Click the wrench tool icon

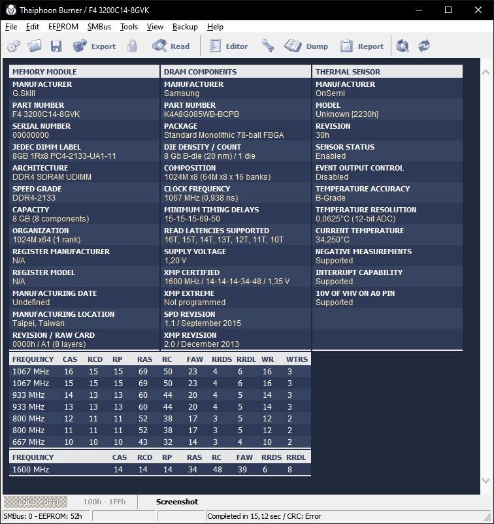tap(268, 46)
